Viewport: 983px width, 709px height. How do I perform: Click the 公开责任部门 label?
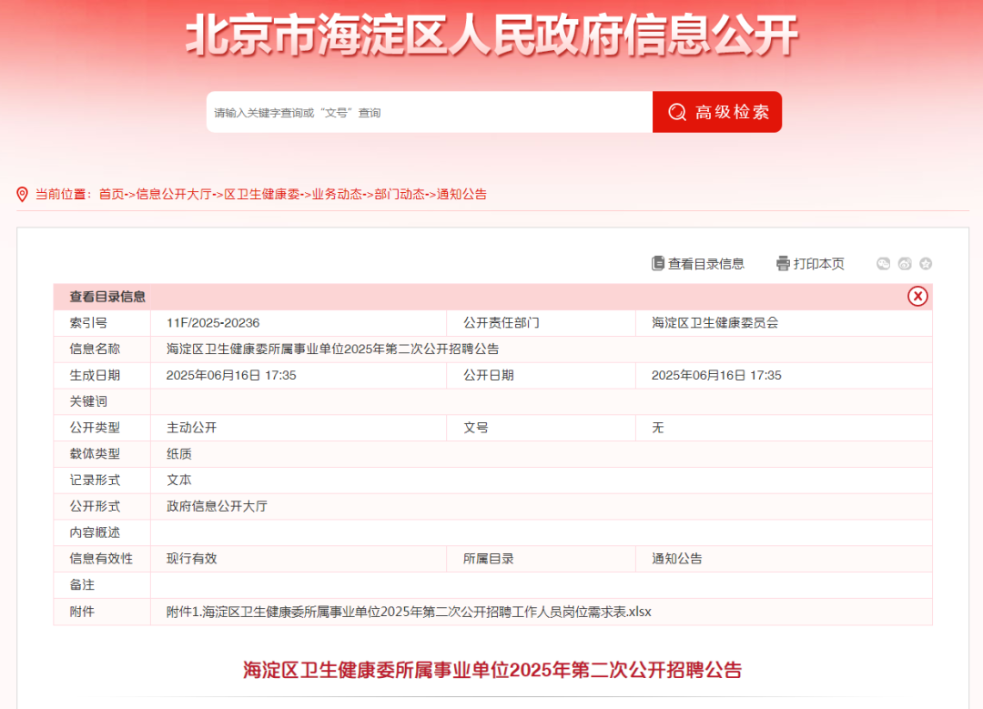501,323
